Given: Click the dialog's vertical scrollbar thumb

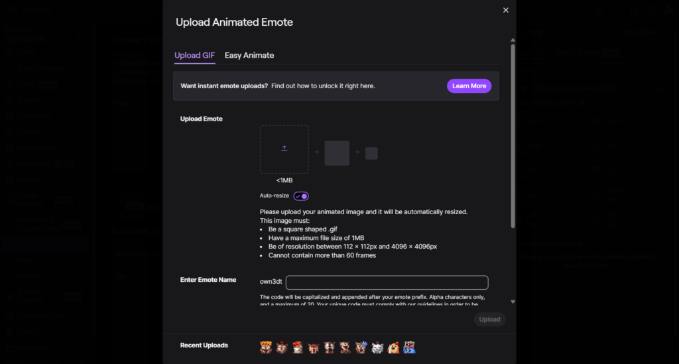Looking at the screenshot, I should 513,133.
